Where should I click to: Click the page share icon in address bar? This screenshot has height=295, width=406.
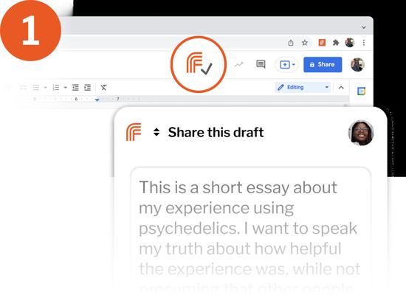click(x=291, y=43)
